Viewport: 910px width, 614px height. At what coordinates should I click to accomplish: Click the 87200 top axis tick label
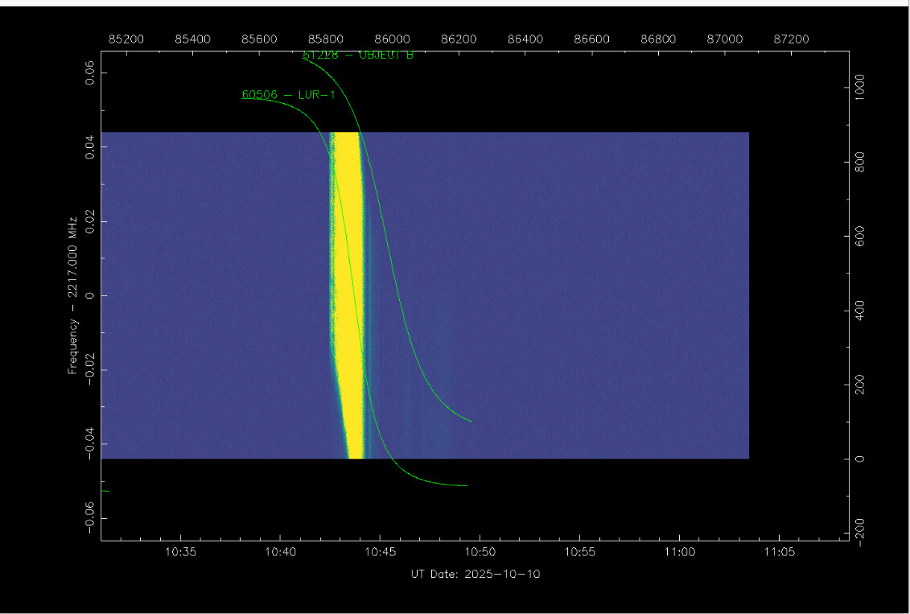coord(791,38)
